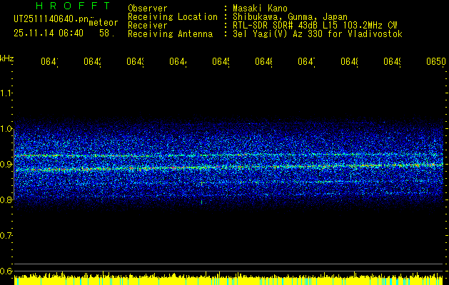
Task: Click observer name Masaki Kano
Action: click(260, 9)
